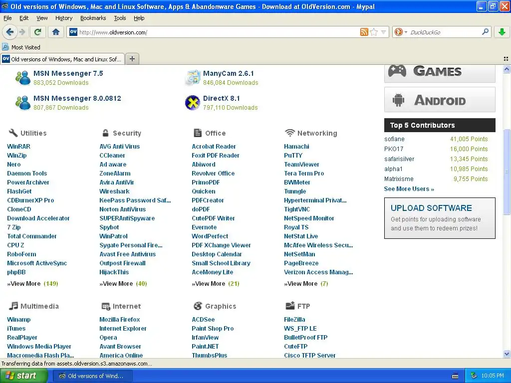Open the AVG Anti Virus link

click(120, 147)
